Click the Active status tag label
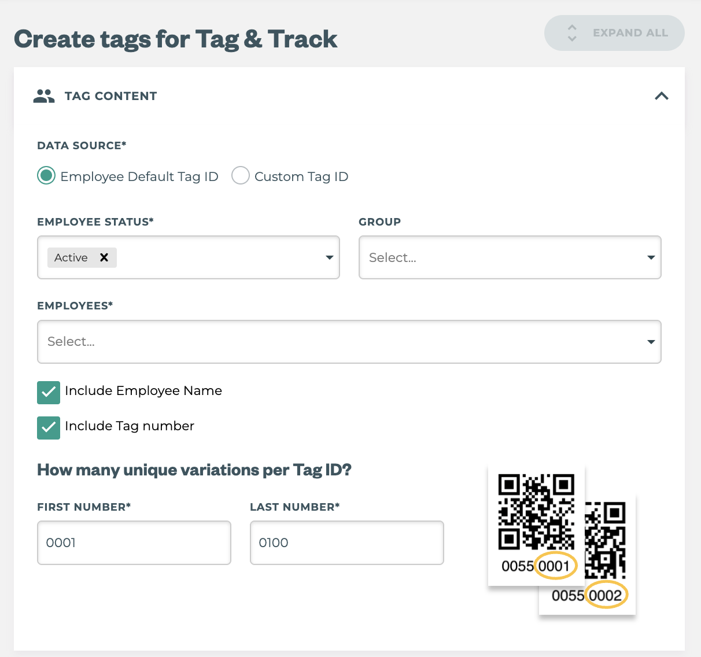 pos(71,257)
